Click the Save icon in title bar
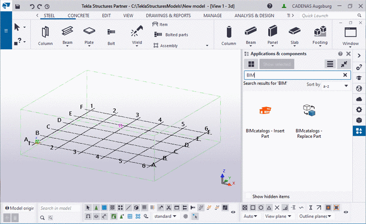This screenshot has width=366, height=224. point(18,7)
